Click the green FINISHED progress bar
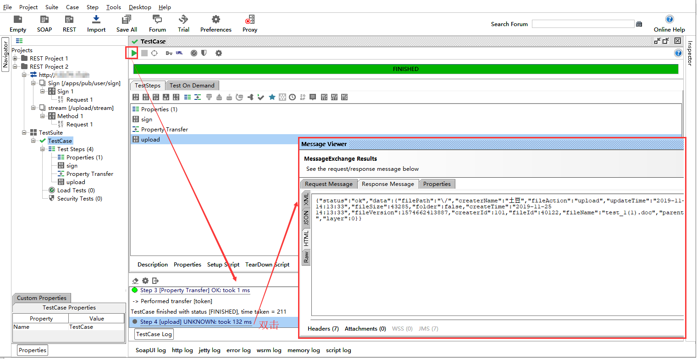 (x=405, y=69)
